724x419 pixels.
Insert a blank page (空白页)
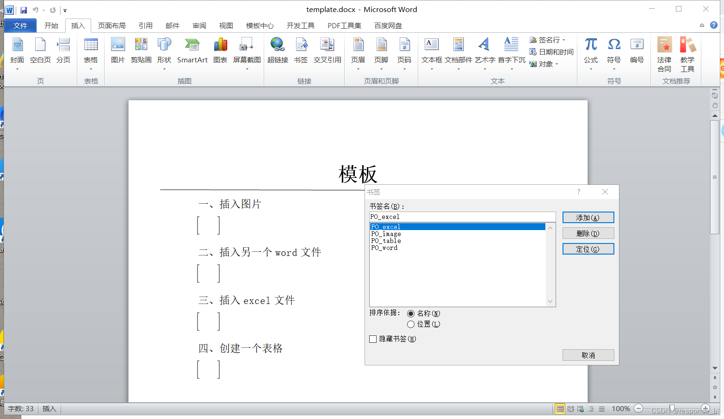point(40,51)
